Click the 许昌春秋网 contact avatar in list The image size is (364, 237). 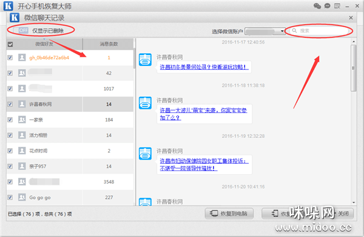[22, 104]
